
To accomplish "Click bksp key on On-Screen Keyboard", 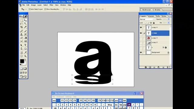I will point(110,105).
